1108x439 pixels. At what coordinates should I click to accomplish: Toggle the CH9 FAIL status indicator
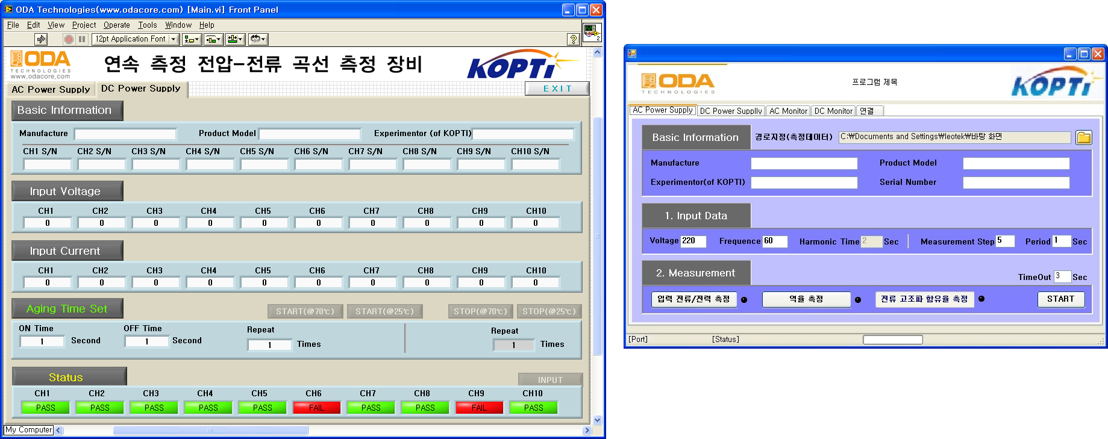coord(479,408)
